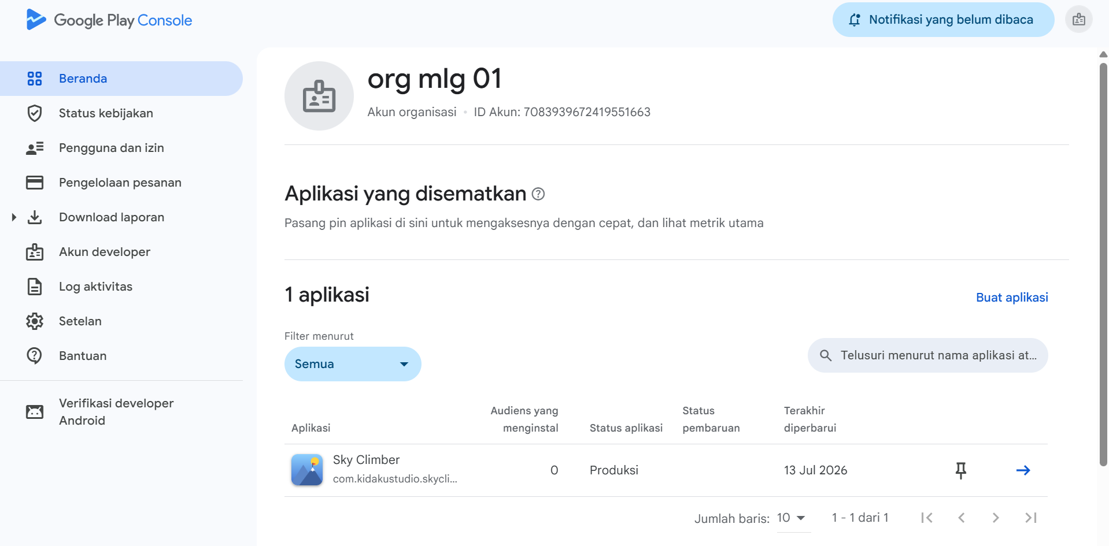Screen dimensions: 1109x546
Task: Expand Download laporan submenu arrow
Action: (14, 217)
